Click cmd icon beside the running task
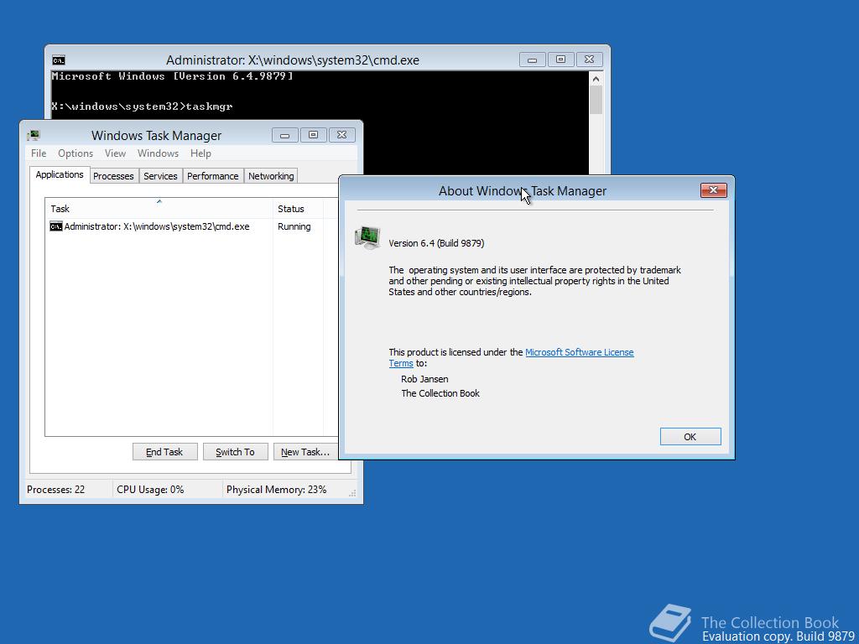Viewport: 859px width, 644px height. pyautogui.click(x=56, y=226)
